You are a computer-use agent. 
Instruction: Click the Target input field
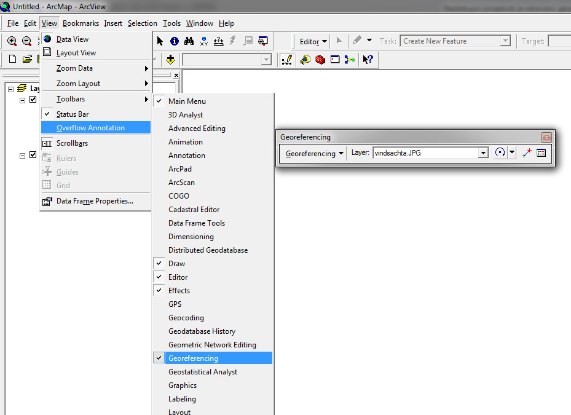click(559, 41)
